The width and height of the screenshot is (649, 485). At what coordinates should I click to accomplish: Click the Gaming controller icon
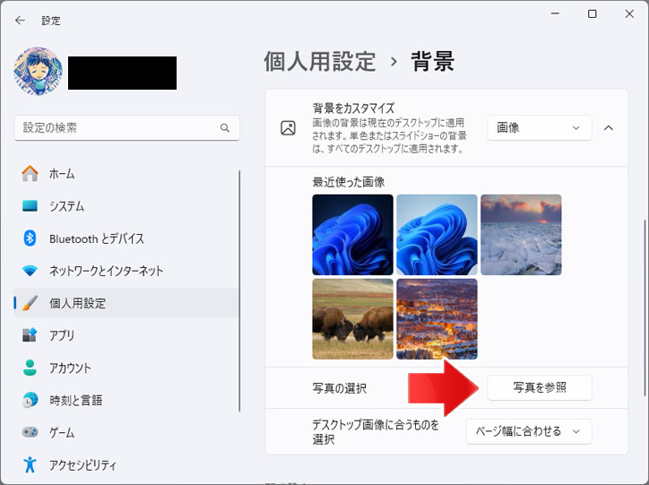click(30, 432)
